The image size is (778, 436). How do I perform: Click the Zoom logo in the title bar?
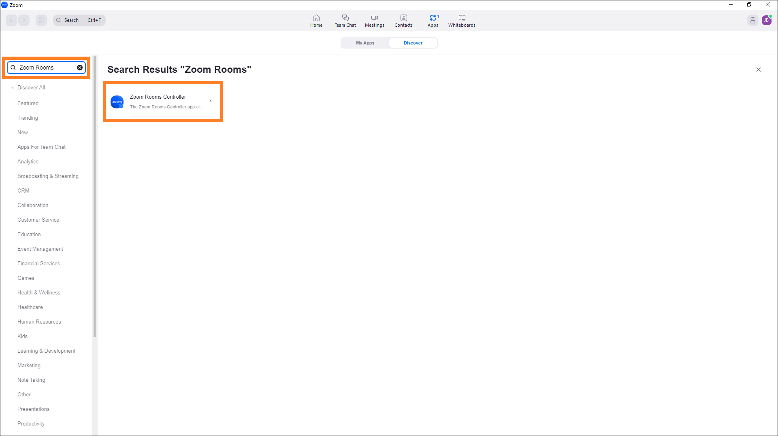point(4,5)
